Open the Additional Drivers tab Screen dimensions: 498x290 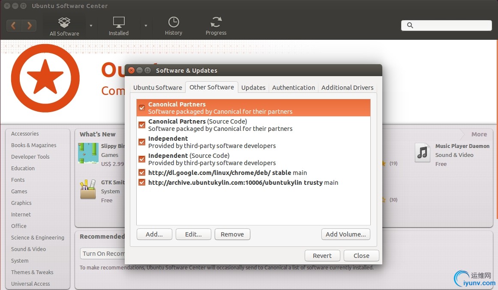click(x=347, y=88)
